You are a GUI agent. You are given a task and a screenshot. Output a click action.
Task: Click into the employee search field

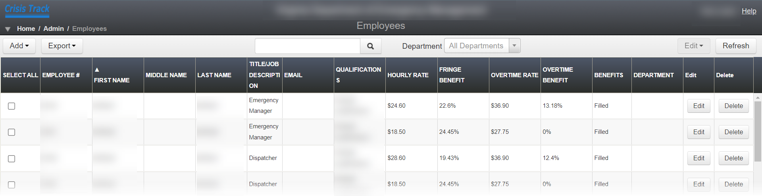click(x=308, y=46)
